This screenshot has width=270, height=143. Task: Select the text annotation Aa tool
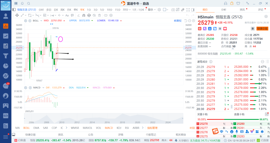point(67,15)
